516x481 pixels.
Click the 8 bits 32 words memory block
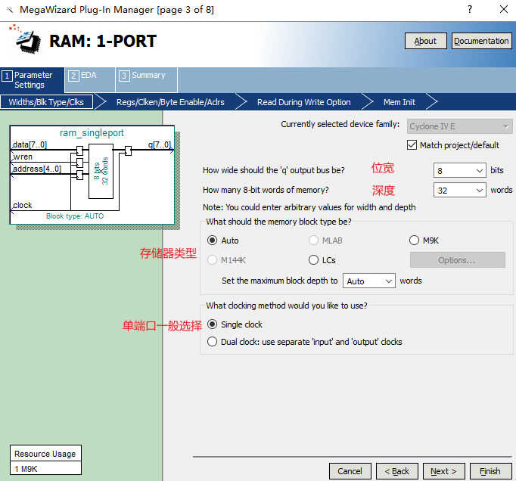[x=101, y=171]
